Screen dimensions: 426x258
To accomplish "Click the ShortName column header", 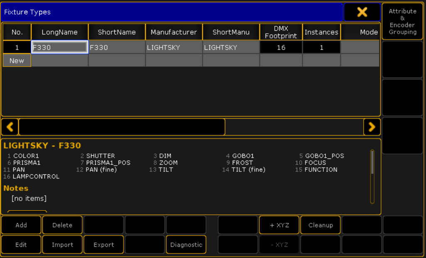I will click(117, 32).
